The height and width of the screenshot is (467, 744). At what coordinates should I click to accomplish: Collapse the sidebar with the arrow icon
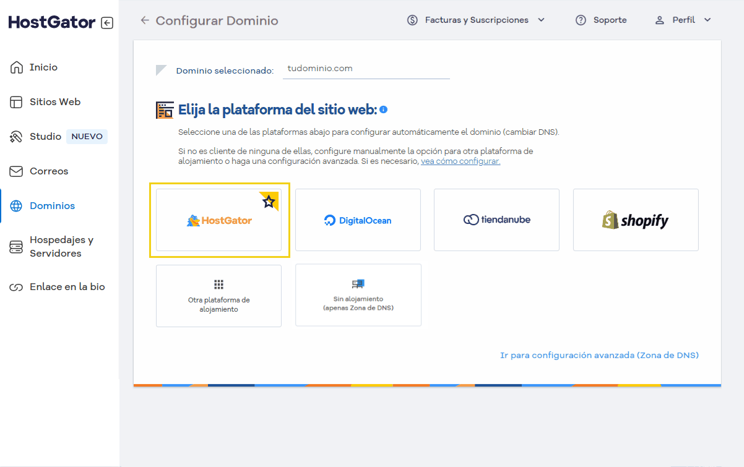click(x=107, y=23)
